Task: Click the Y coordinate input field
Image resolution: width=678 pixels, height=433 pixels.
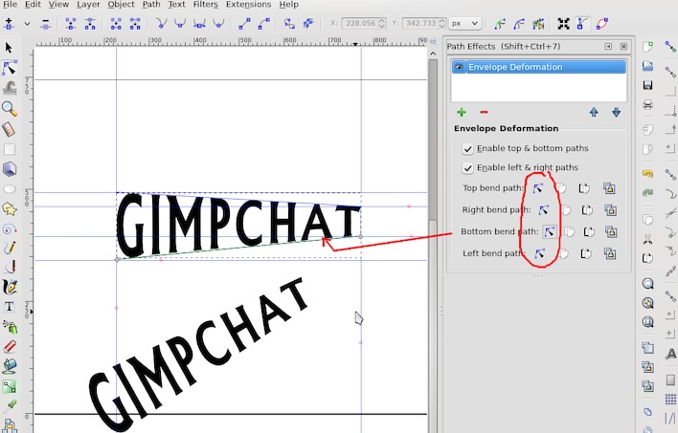Action: coord(419,23)
